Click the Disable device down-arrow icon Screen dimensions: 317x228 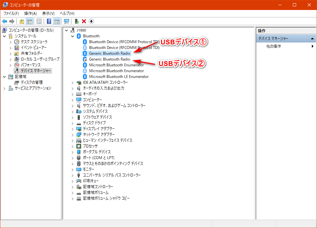pyautogui.click(x=91, y=21)
